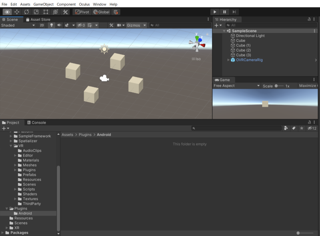Open the Gizmos dropdown arrow
The image size is (320, 236).
(x=144, y=25)
